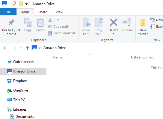Click the This PC monitor icon
Screen dimensions: 163x119
point(9,100)
